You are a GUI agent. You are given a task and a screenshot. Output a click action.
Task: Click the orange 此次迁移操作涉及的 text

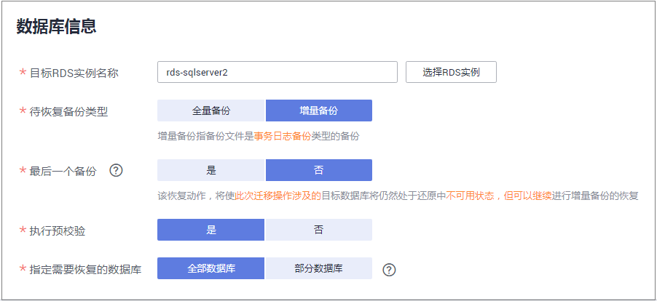(274, 196)
